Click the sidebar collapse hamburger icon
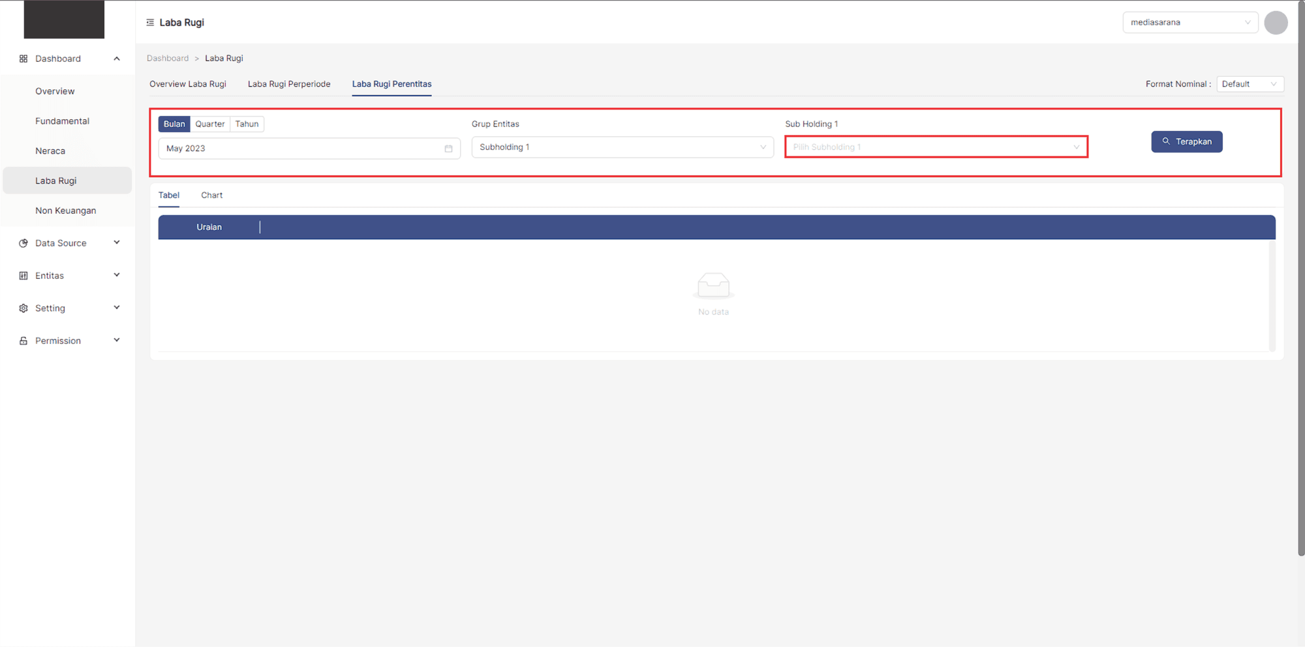 click(x=150, y=22)
